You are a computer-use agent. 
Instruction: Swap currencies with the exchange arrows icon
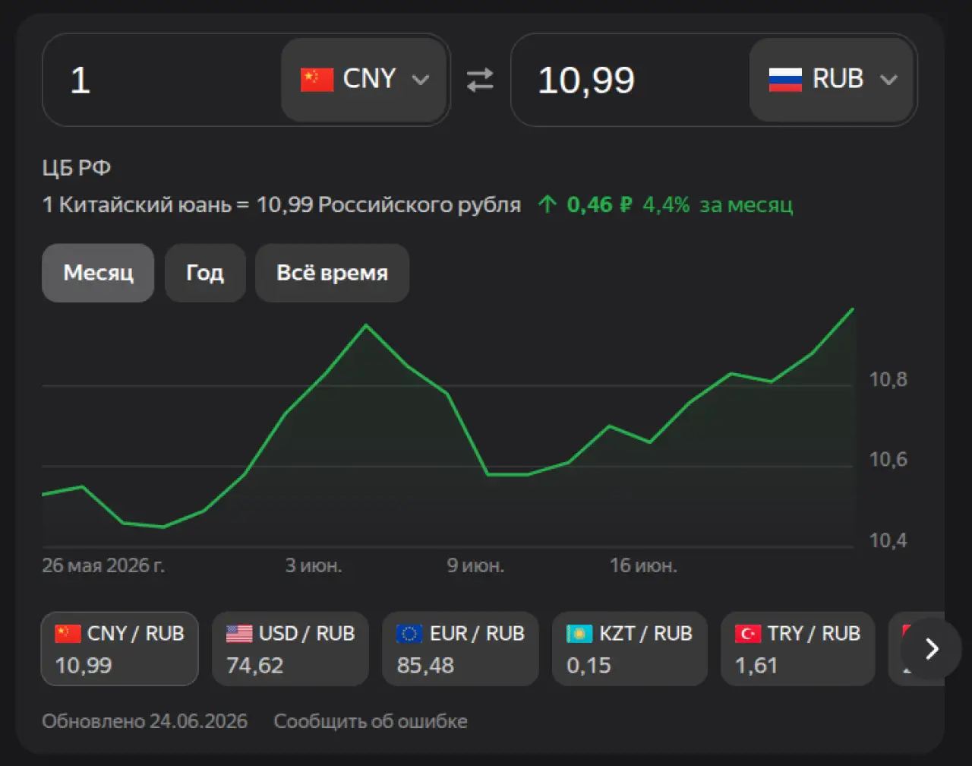[480, 80]
